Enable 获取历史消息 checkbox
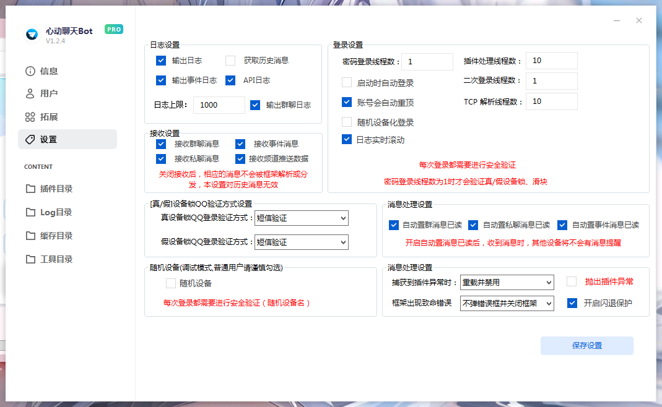 click(229, 61)
